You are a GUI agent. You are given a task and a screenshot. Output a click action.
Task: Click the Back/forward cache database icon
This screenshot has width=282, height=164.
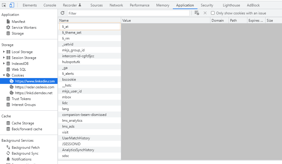click(x=8, y=129)
